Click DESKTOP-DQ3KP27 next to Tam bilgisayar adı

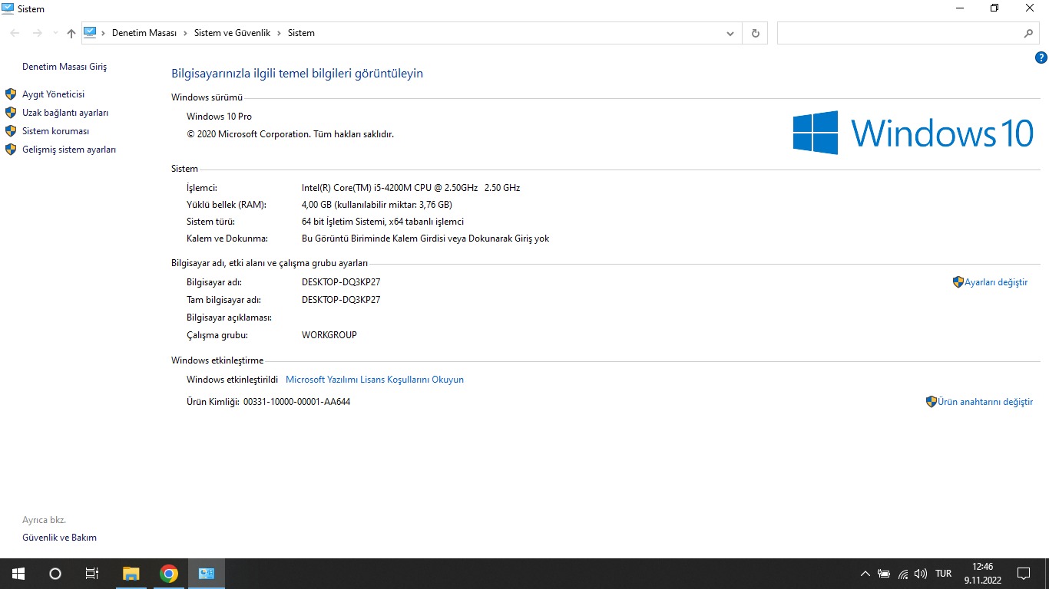pos(341,300)
